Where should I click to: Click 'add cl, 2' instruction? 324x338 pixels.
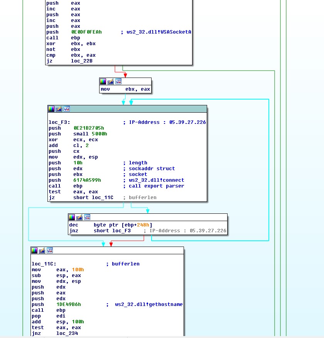click(69, 145)
